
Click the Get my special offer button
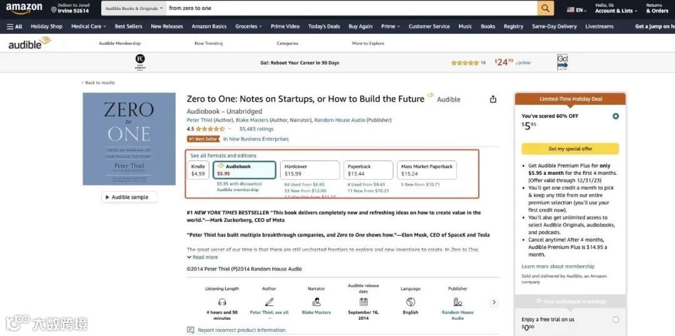click(x=570, y=149)
